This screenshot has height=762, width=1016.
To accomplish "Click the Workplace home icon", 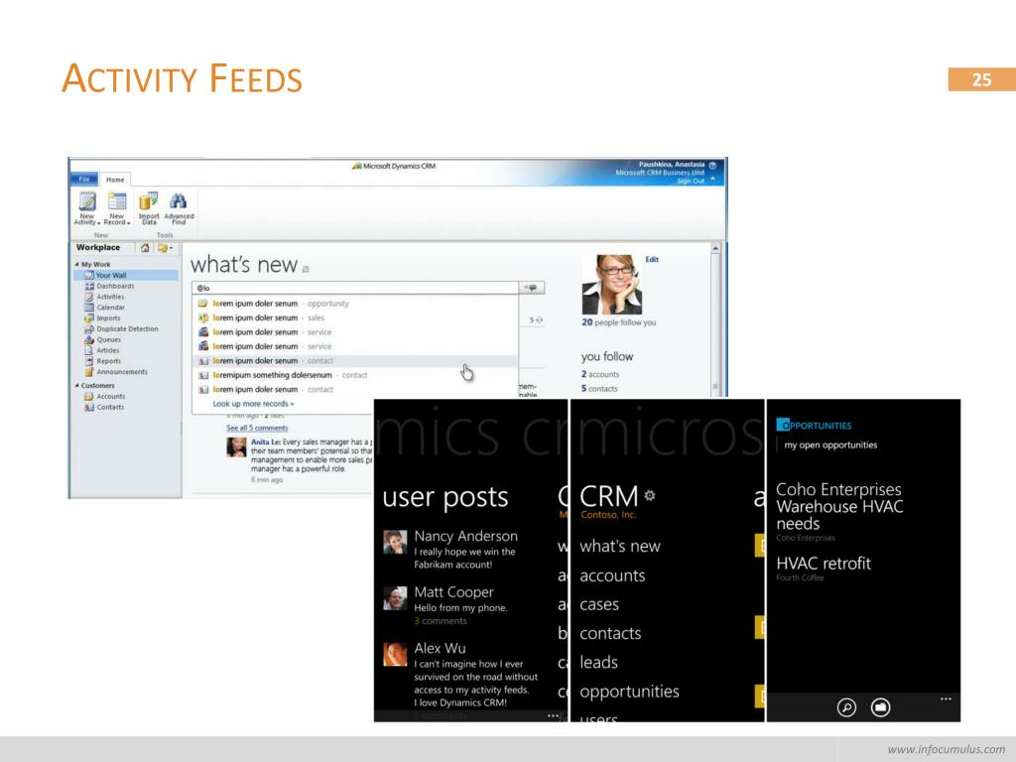I will (x=145, y=247).
